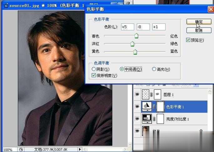
Task: Click the first 色阶 field showing +5
Action: coord(127,27)
